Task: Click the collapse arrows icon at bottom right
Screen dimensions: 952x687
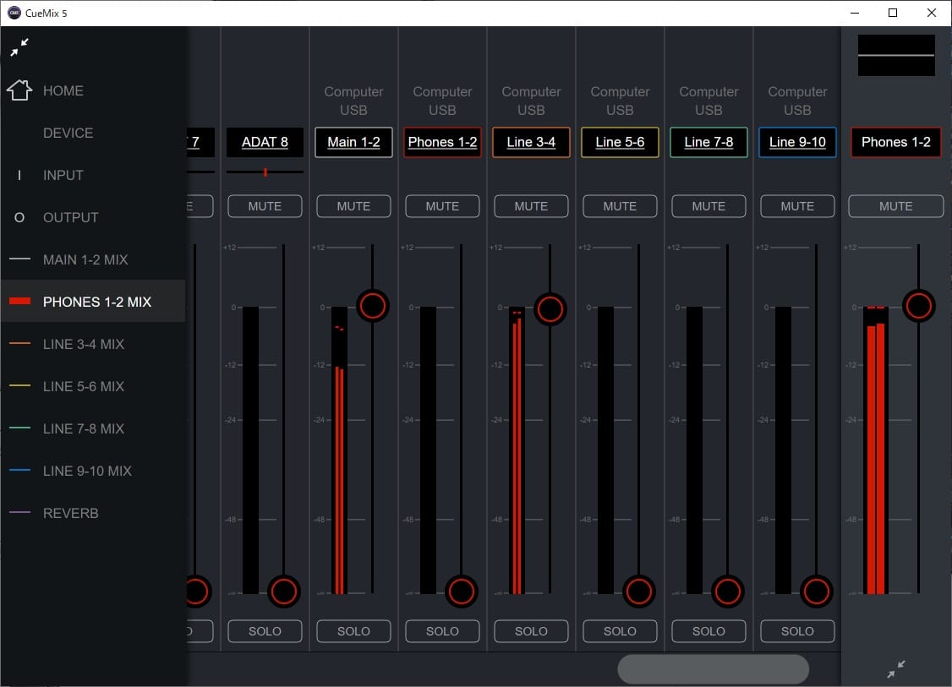Action: click(896, 670)
